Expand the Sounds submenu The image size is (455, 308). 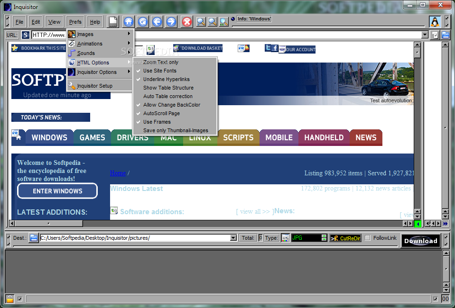101,54
